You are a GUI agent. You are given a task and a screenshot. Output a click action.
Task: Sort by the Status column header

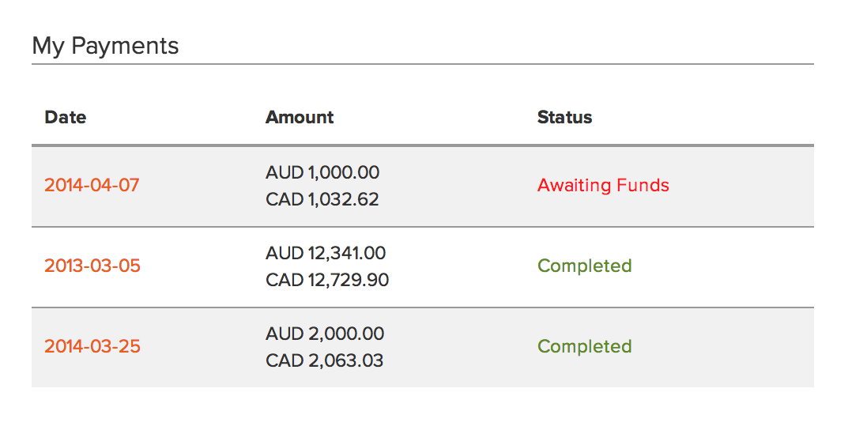(564, 118)
